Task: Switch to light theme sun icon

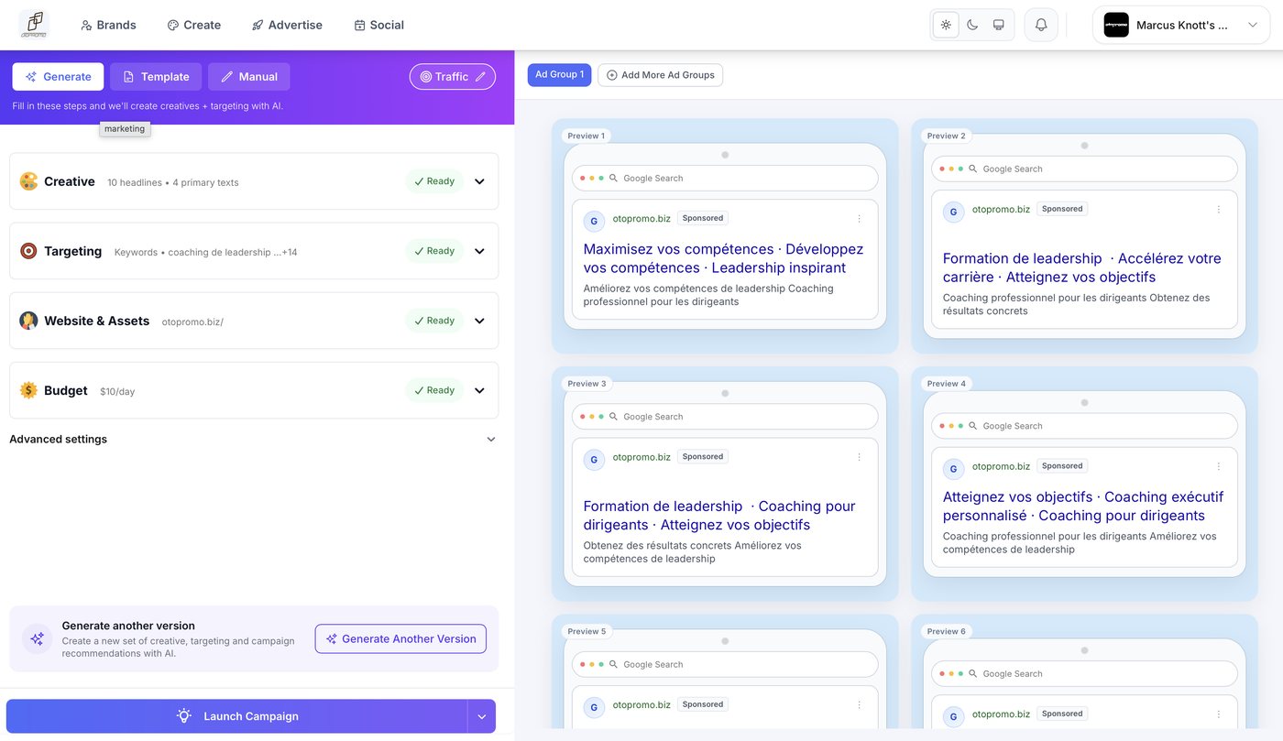Action: pos(946,25)
